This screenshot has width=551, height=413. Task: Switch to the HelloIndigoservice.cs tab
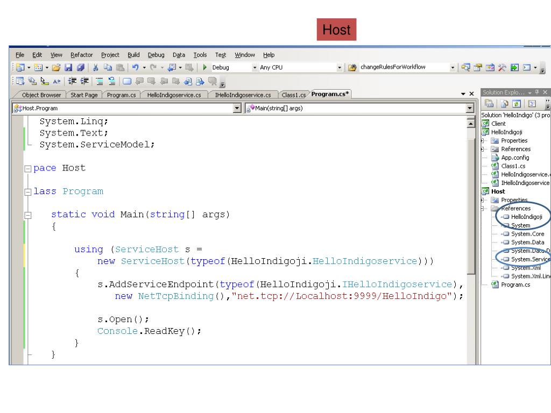pyautogui.click(x=174, y=95)
